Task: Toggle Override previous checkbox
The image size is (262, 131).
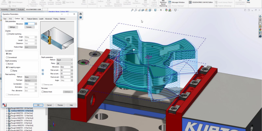Action: tap(7, 94)
